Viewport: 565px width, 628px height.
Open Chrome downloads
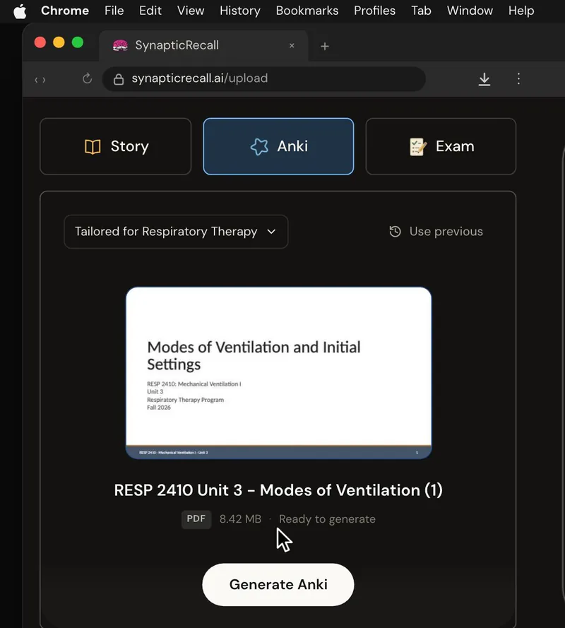484,79
